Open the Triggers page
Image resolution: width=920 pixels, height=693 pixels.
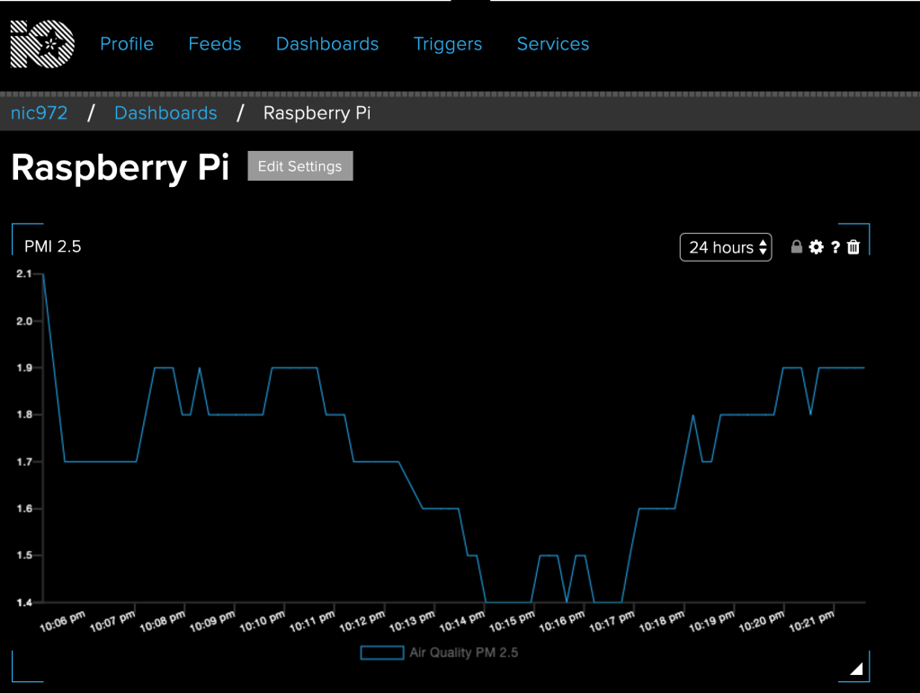pos(447,44)
